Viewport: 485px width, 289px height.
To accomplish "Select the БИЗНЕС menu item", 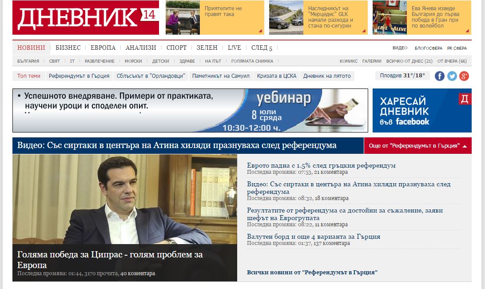I will (68, 48).
